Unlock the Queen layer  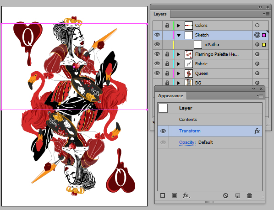(167, 73)
